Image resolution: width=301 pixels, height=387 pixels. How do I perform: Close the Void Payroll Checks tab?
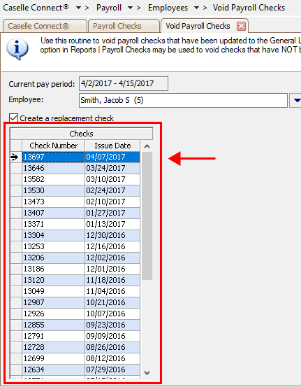(241, 26)
